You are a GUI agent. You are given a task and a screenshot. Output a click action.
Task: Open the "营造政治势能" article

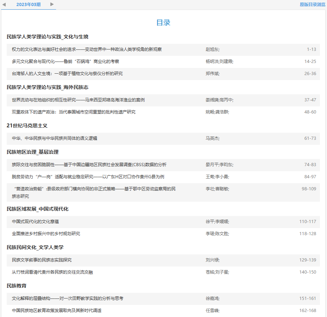(94, 189)
